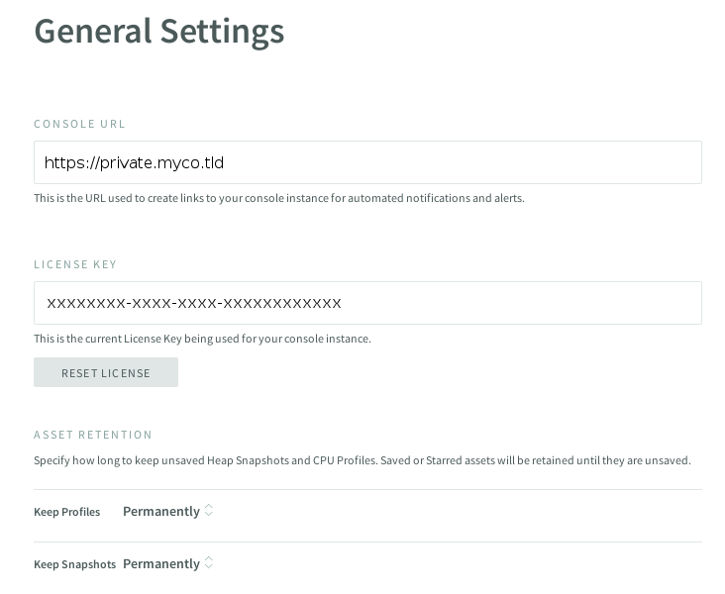Open the Keep Profiles 'Permanently' dropdown
This screenshot has width=725, height=594.
[x=161, y=511]
